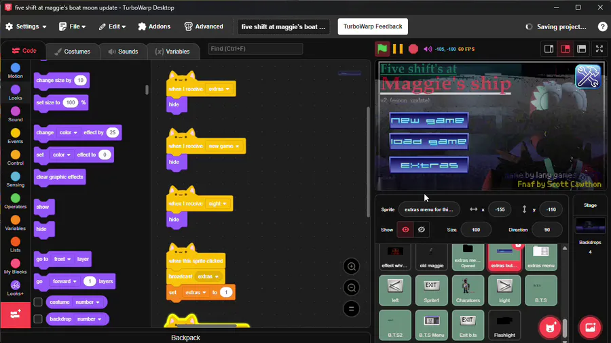
Task: Click the wrench tools icon on the stage
Action: pyautogui.click(x=588, y=76)
